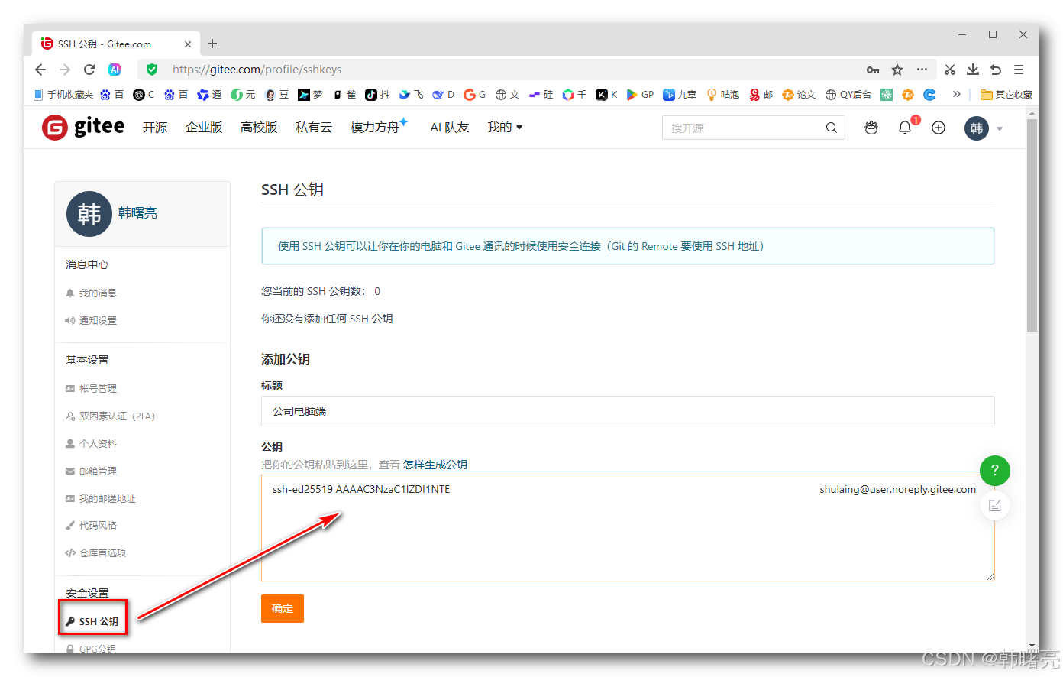Reload the page with the refresh icon
The image size is (1063, 677).
(x=89, y=70)
